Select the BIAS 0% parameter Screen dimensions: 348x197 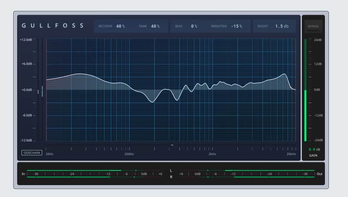coord(186,26)
